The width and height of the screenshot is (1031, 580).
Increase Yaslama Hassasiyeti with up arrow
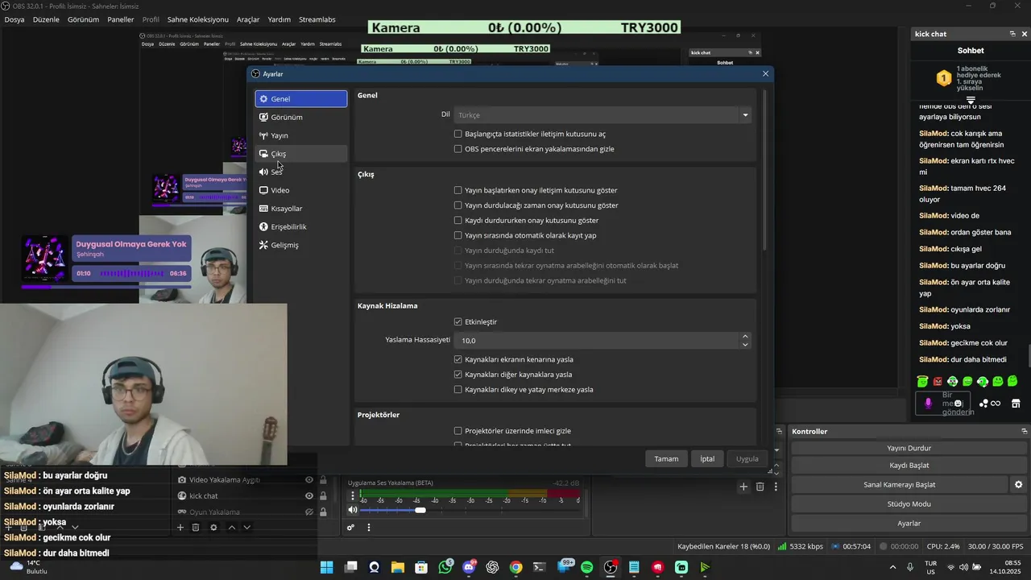click(x=745, y=337)
